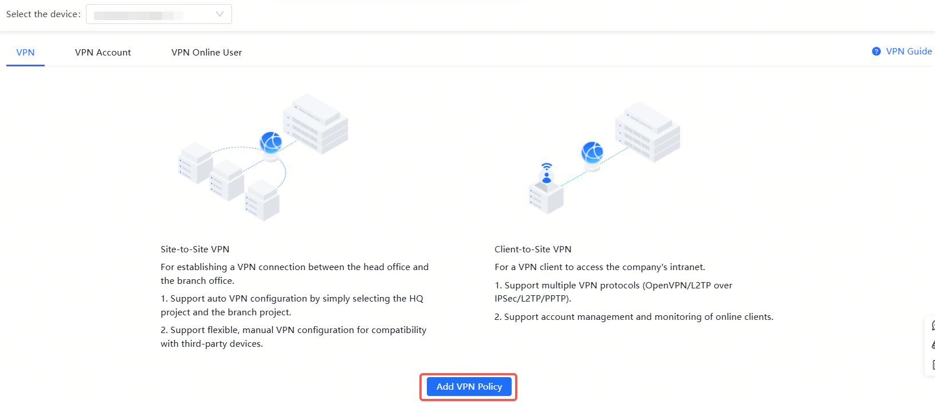Select the wireless user icon in Client-to-Site diagram

click(547, 173)
